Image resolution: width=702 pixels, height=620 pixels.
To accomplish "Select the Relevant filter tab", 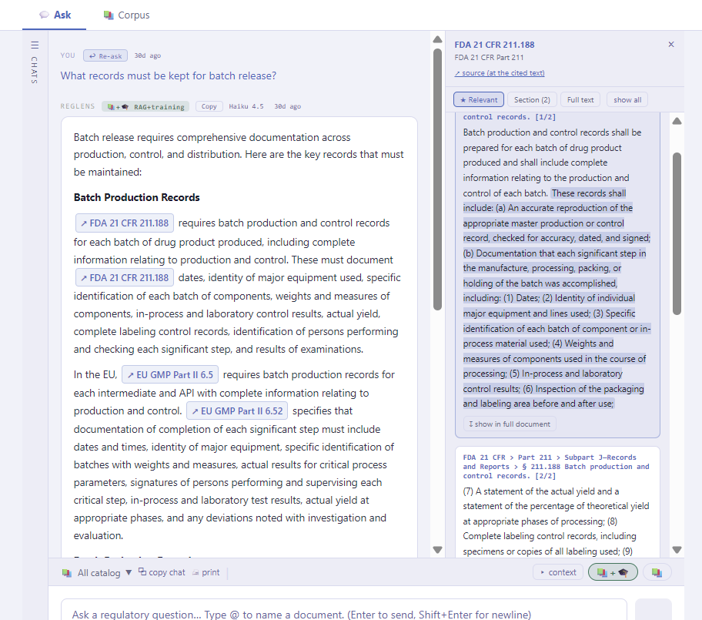I will [479, 99].
